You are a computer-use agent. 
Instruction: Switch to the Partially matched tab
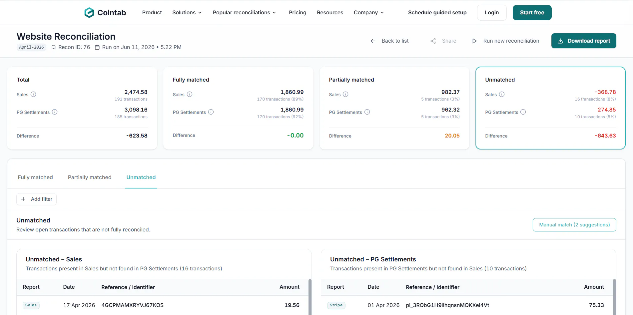point(90,177)
